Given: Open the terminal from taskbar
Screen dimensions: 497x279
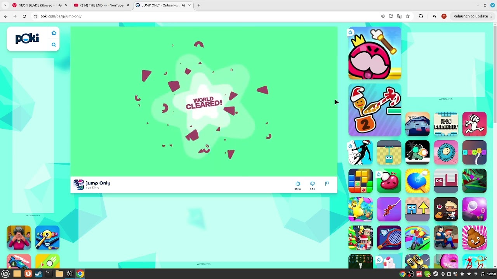Looking at the screenshot, I should point(49,274).
